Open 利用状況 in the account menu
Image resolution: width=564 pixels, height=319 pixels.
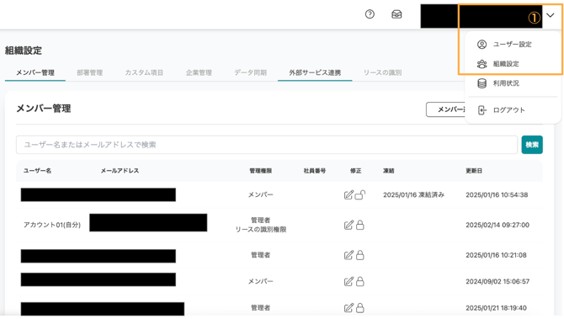tap(506, 83)
